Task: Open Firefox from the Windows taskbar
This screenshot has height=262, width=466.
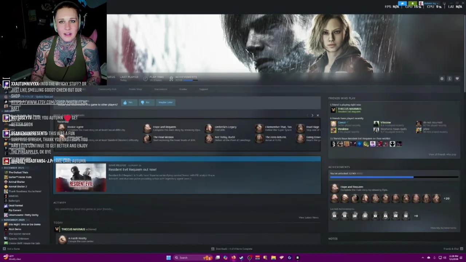Action: point(233,258)
